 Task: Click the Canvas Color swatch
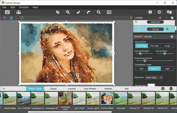pos(151,85)
